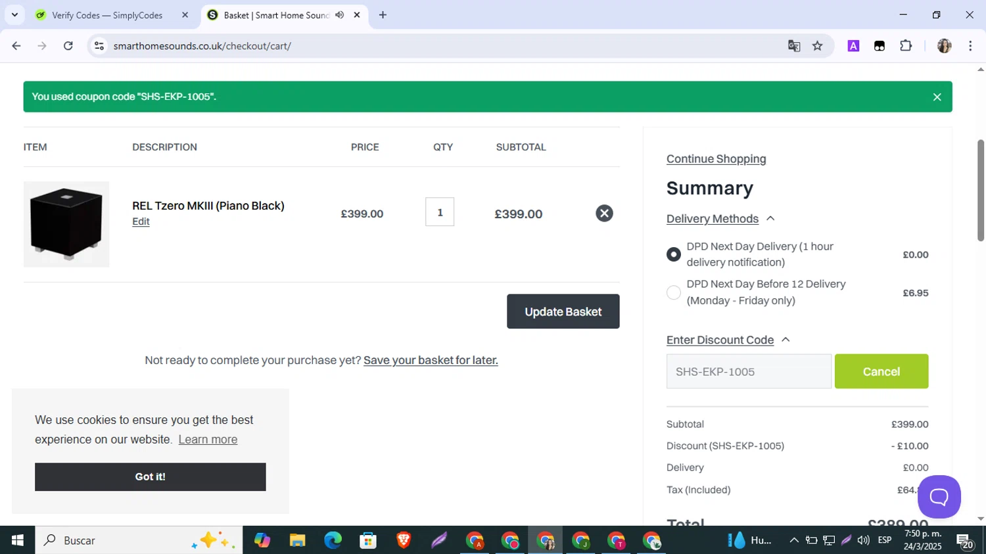The image size is (986, 554).
Task: Select DPD Next Day Before 12 Delivery
Action: [674, 292]
